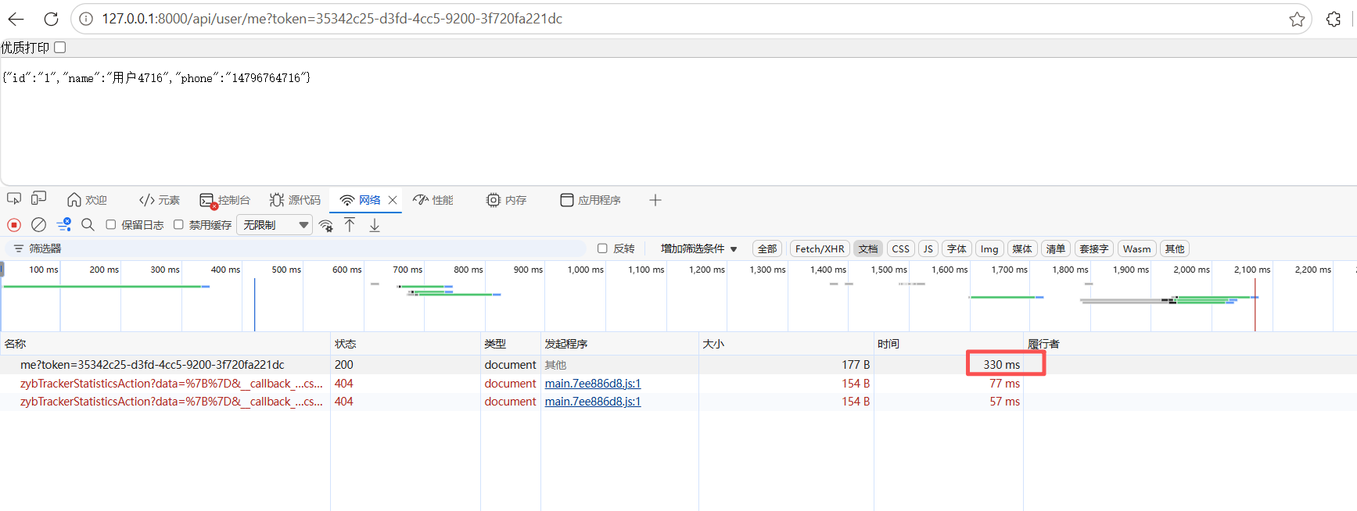This screenshot has width=1357, height=511.
Task: Filter requests by 文档 document type
Action: pyautogui.click(x=868, y=248)
